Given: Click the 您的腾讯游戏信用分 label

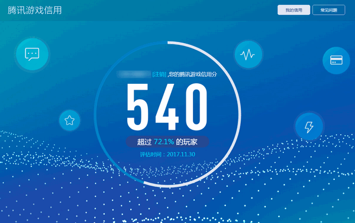Looking at the screenshot, I should pyautogui.click(x=193, y=74).
